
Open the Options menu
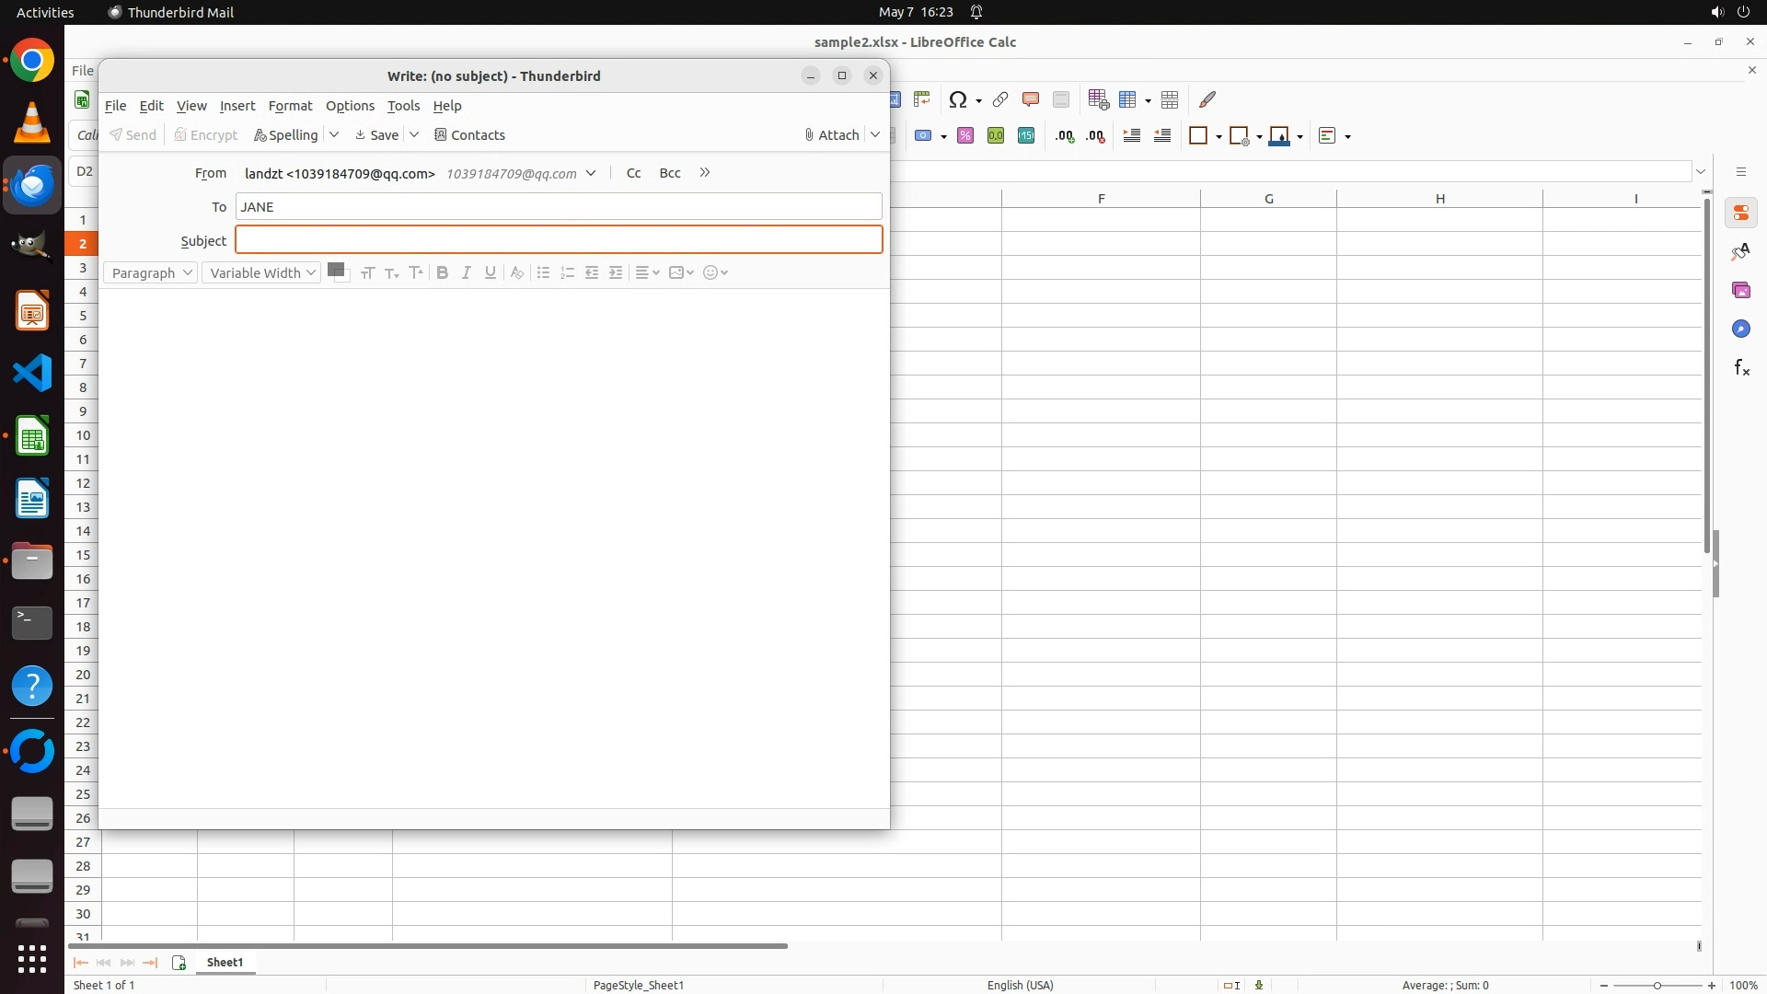(350, 106)
